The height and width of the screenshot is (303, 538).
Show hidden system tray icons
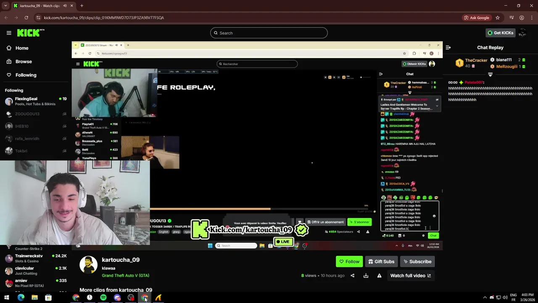(485, 298)
